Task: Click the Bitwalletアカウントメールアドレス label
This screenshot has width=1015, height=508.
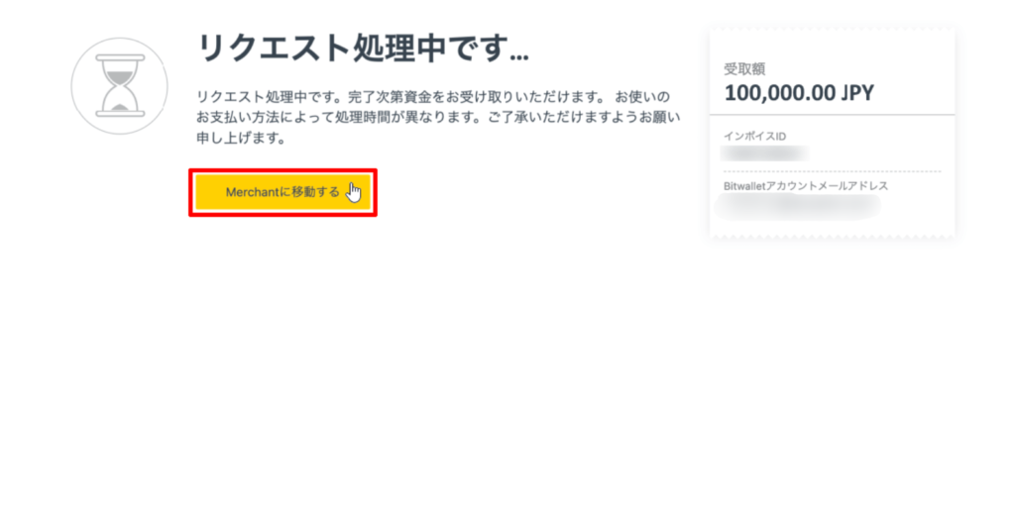Action: (x=806, y=186)
